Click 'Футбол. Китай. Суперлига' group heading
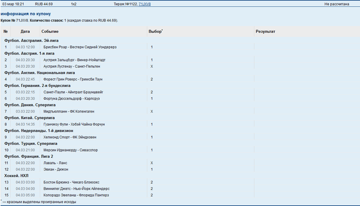 pos(29,118)
